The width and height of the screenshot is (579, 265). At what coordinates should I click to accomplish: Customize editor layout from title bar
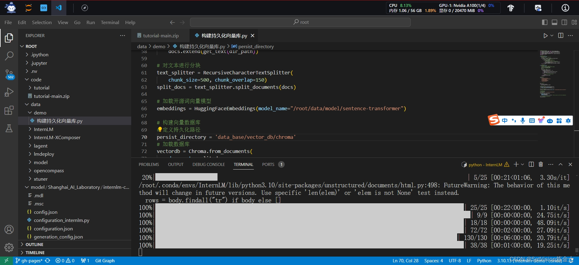pyautogui.click(x=574, y=22)
